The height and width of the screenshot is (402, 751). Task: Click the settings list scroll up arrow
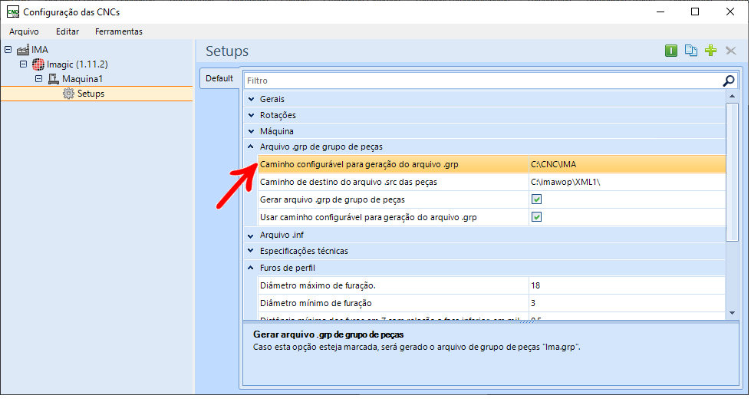(732, 97)
